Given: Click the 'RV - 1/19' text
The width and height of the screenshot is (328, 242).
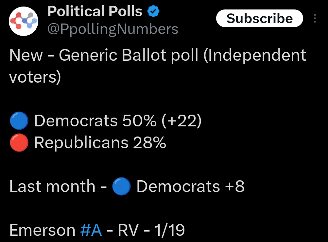Looking at the screenshot, I should (x=151, y=230).
